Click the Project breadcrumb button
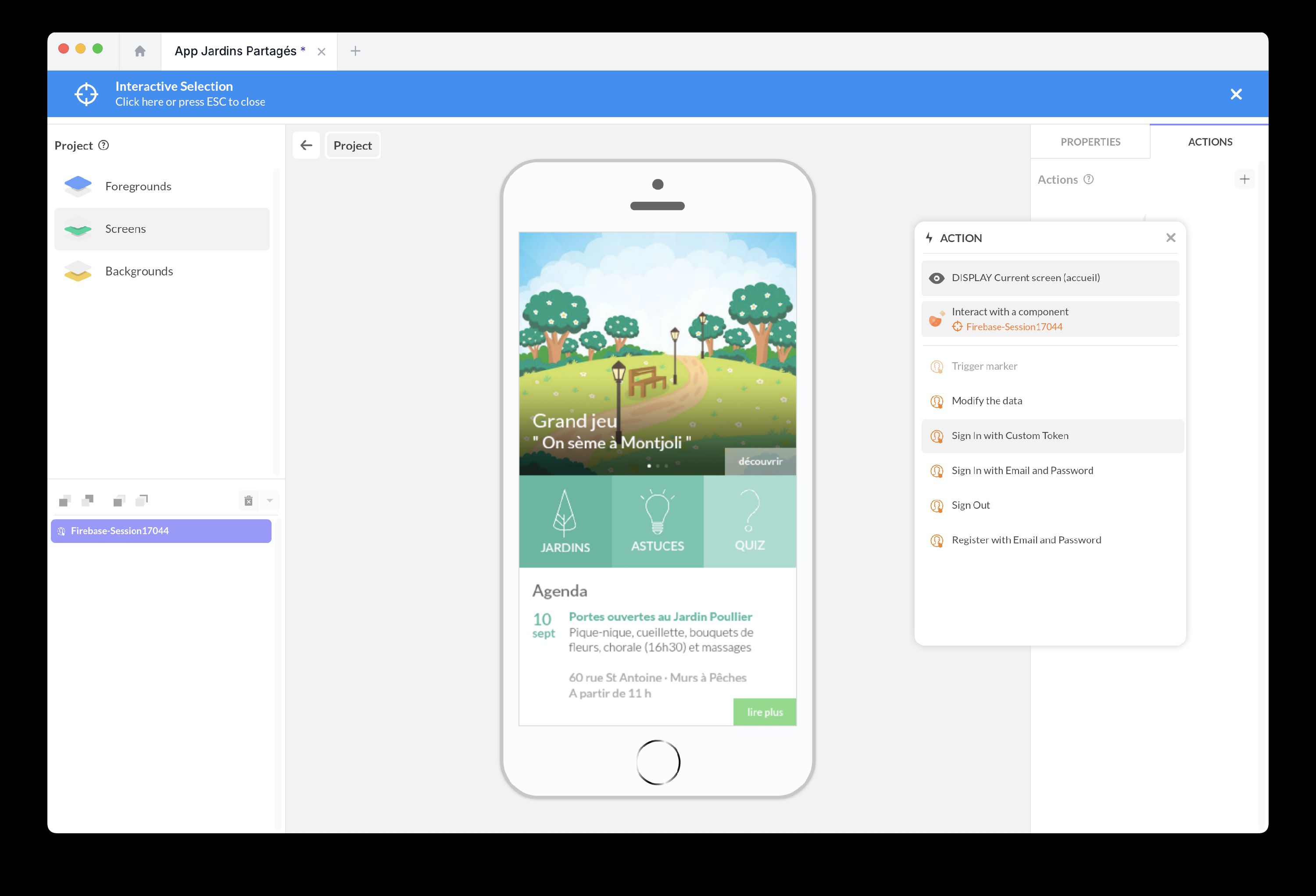Image resolution: width=1316 pixels, height=896 pixels. 352,145
